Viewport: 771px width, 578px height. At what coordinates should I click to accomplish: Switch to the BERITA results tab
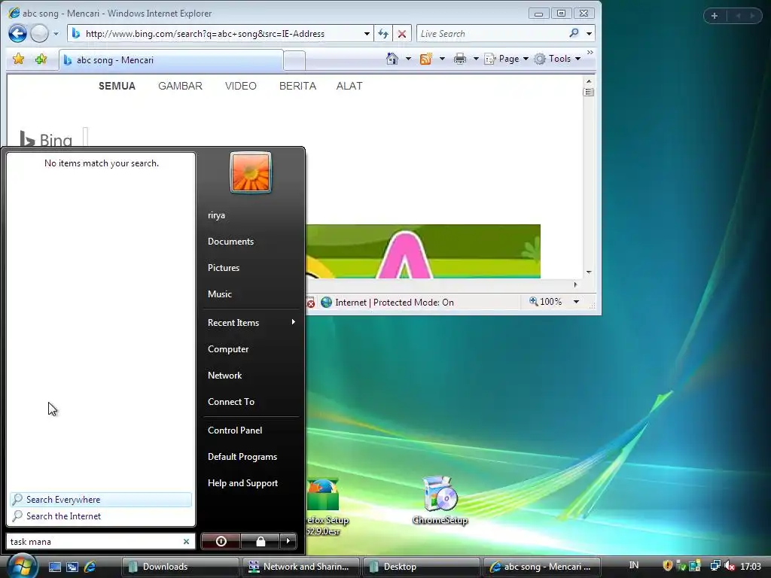click(297, 86)
